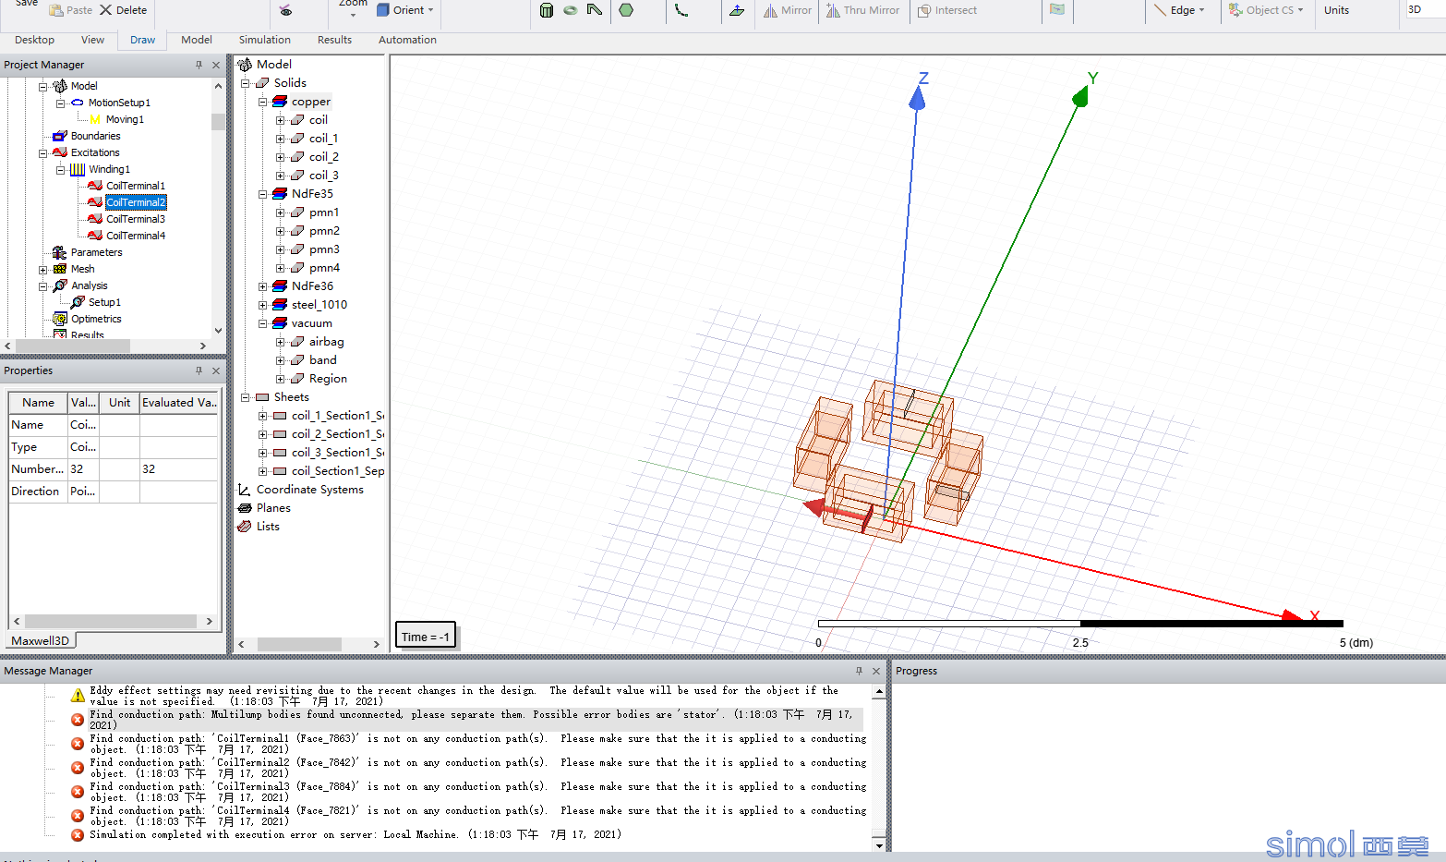The width and height of the screenshot is (1446, 862).
Task: Pin the Project Manager panel
Action: pyautogui.click(x=199, y=65)
